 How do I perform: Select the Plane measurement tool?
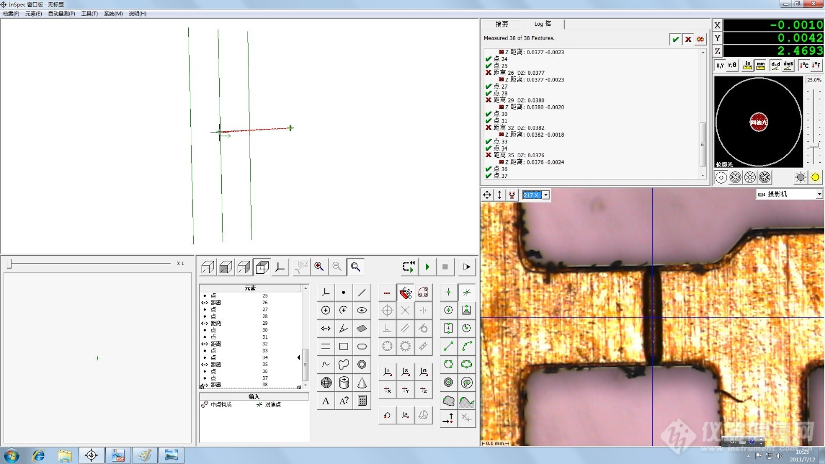362,328
